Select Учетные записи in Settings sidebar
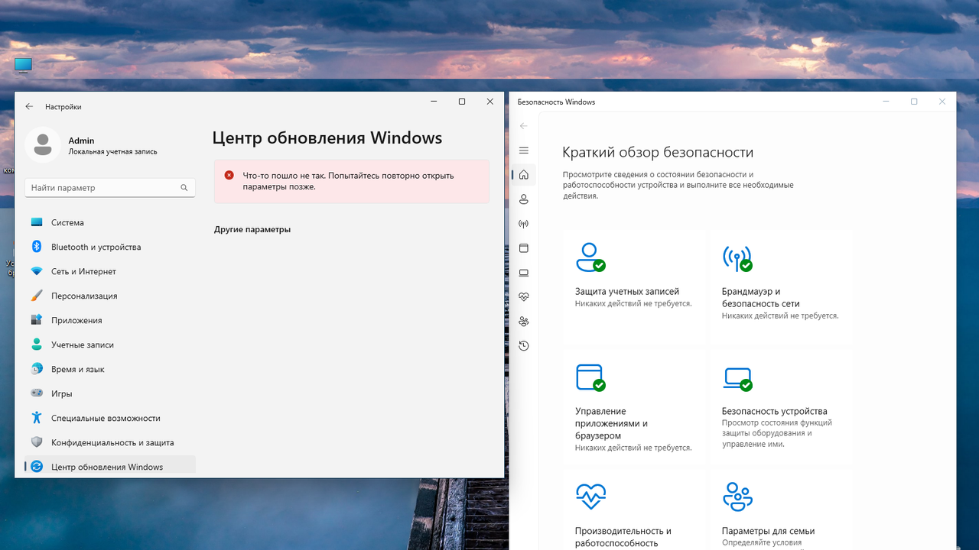The width and height of the screenshot is (979, 550). [x=110, y=345]
